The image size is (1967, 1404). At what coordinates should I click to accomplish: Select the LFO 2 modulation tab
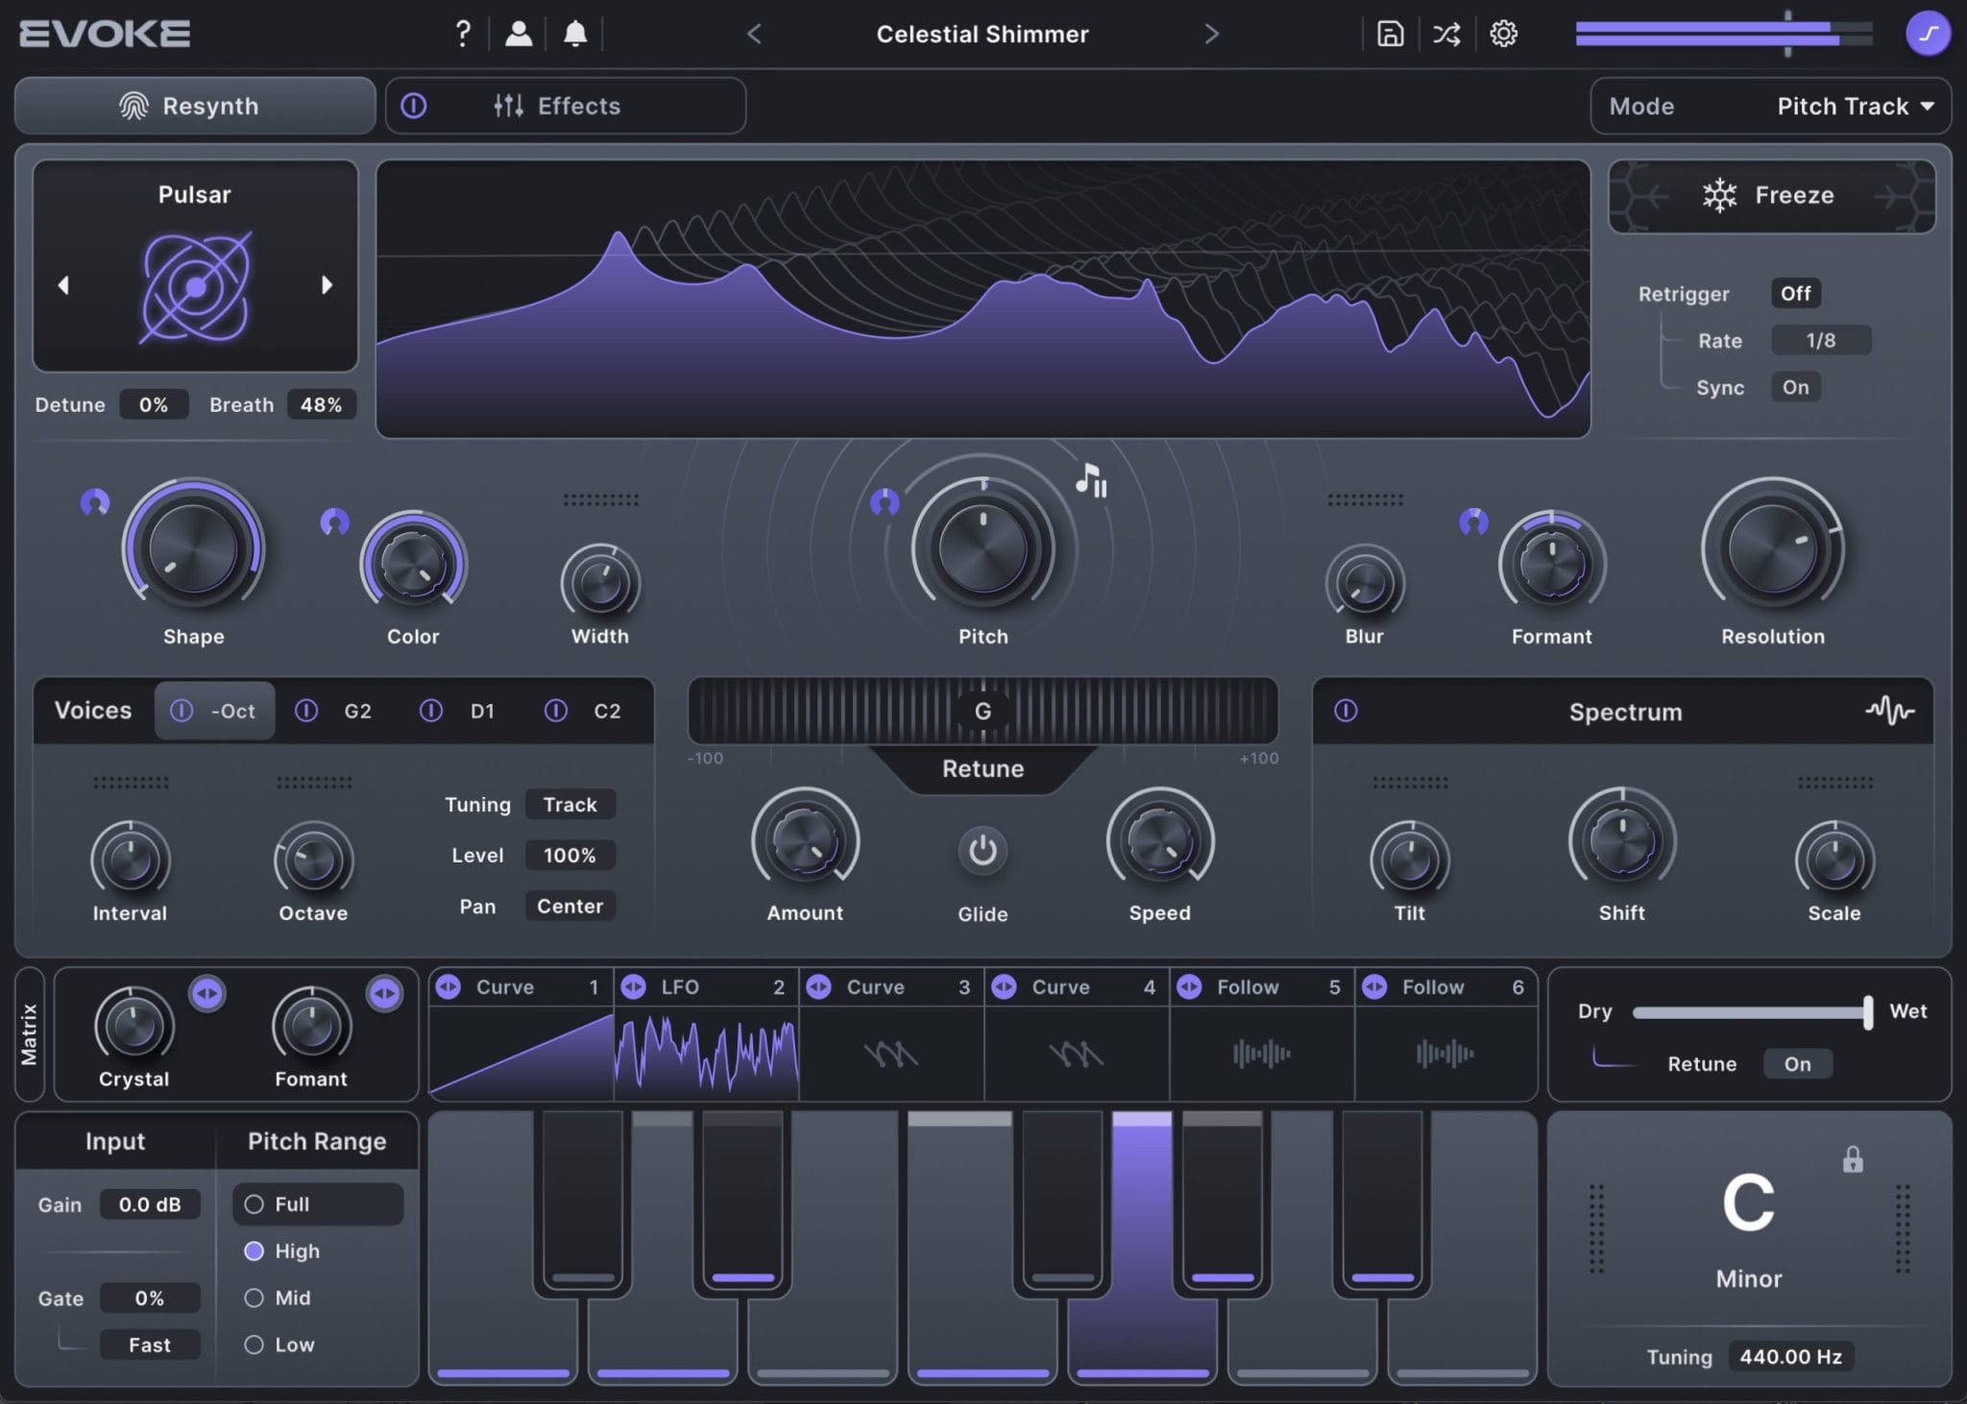click(x=704, y=986)
